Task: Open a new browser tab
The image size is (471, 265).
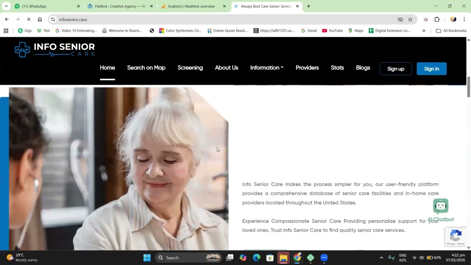Action: coord(308,6)
